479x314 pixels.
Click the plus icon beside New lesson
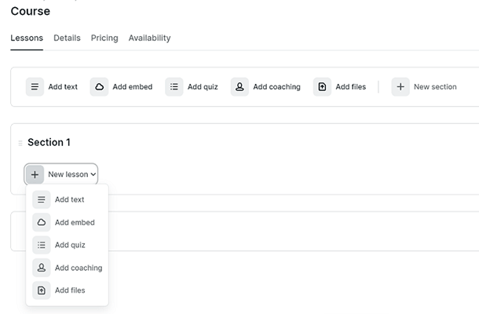(x=35, y=174)
